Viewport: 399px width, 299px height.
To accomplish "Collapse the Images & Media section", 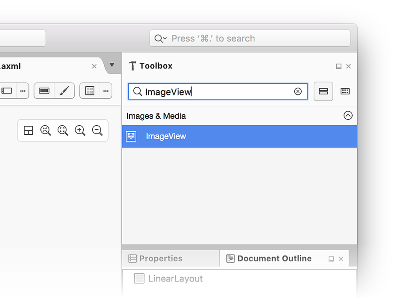I will (x=348, y=115).
